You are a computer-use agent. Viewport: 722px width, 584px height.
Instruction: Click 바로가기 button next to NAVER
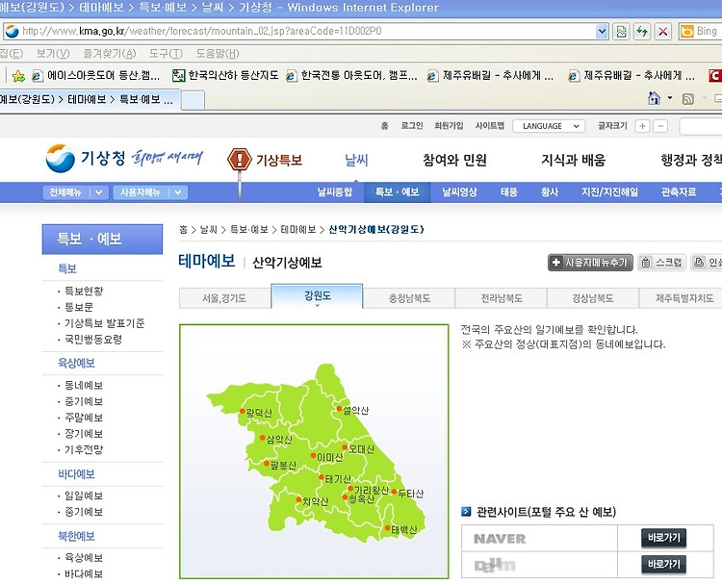(663, 538)
